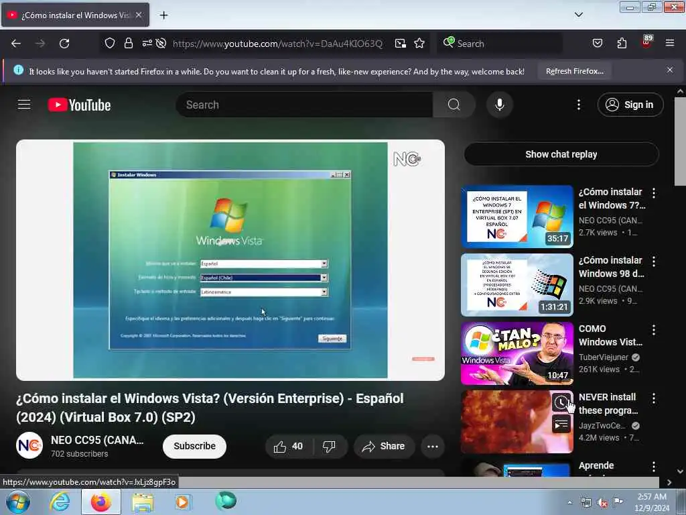Open the site permissions icon in address bar
The width and height of the screenshot is (686, 515).
[147, 43]
